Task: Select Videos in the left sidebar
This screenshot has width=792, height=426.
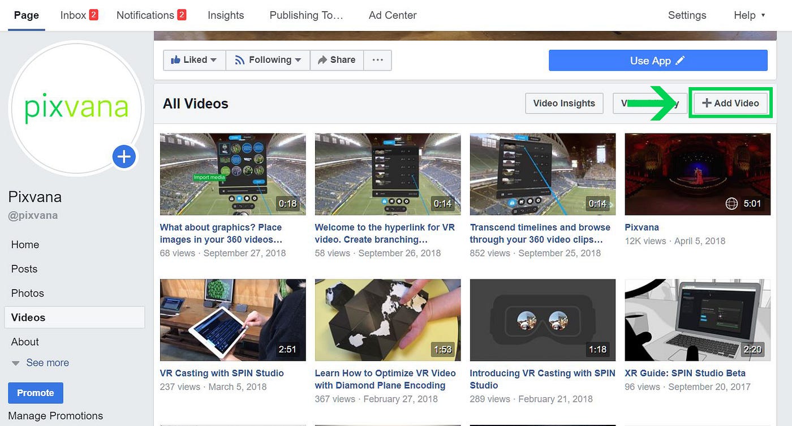Action: (74, 317)
